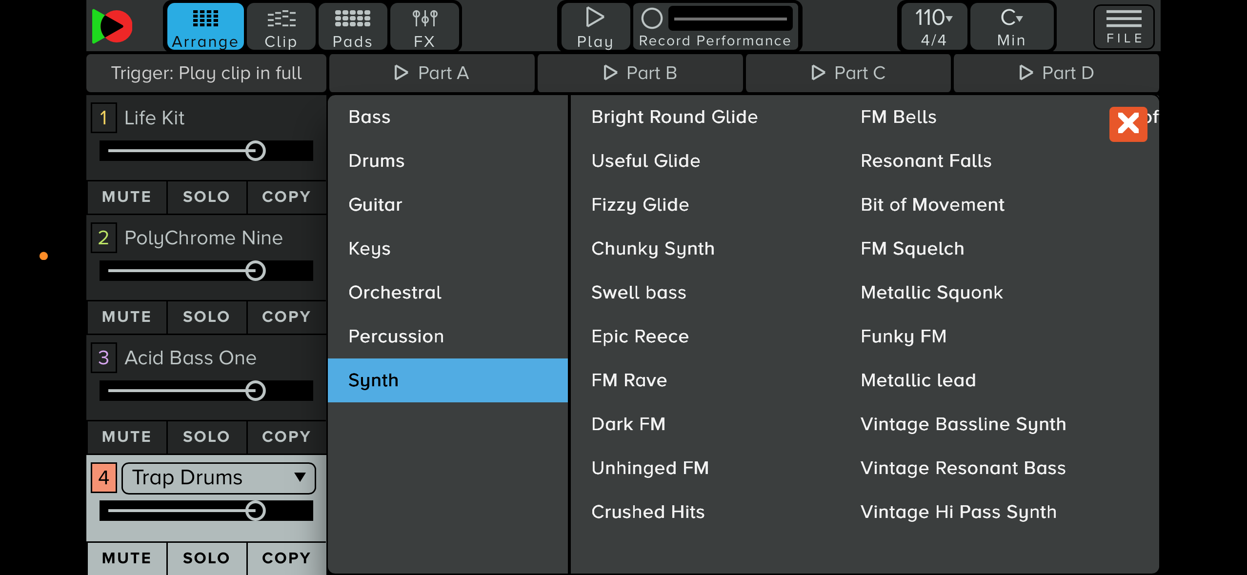The width and height of the screenshot is (1247, 575).
Task: Adjust the Acid Bass One volume slider
Action: [206, 391]
